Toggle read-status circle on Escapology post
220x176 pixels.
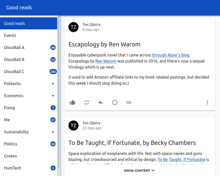[x=115, y=102]
